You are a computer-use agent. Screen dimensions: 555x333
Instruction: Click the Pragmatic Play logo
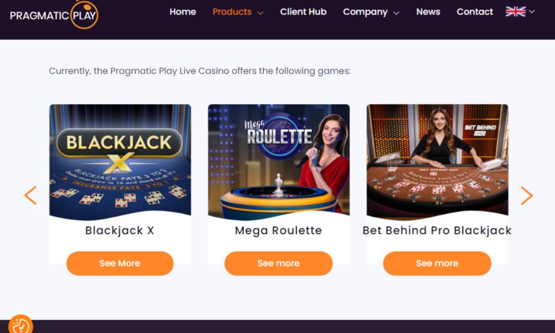(x=54, y=15)
